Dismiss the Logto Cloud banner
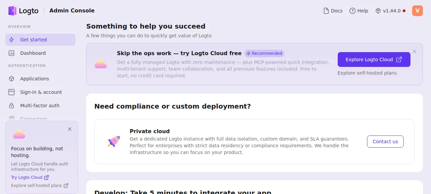This screenshot has height=194, width=431. [415, 51]
